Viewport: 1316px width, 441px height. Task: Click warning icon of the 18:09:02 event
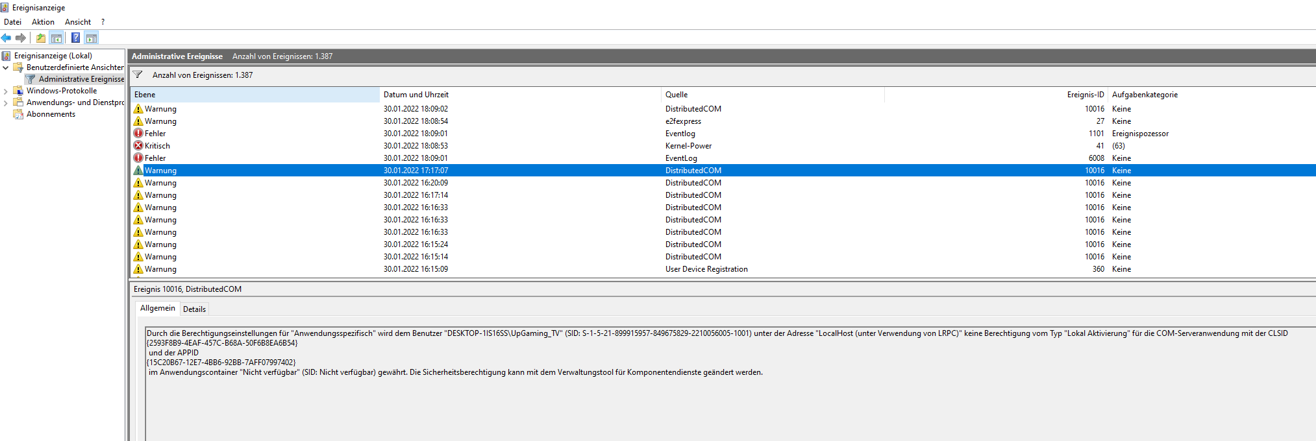click(138, 109)
